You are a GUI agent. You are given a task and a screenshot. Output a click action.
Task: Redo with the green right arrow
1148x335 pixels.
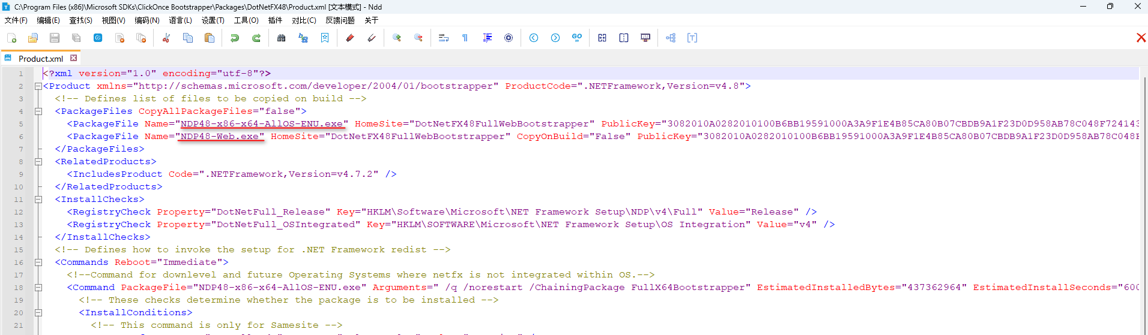pos(256,38)
